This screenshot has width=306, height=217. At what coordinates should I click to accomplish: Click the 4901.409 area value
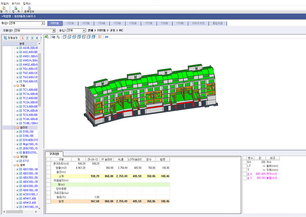coord(260,174)
